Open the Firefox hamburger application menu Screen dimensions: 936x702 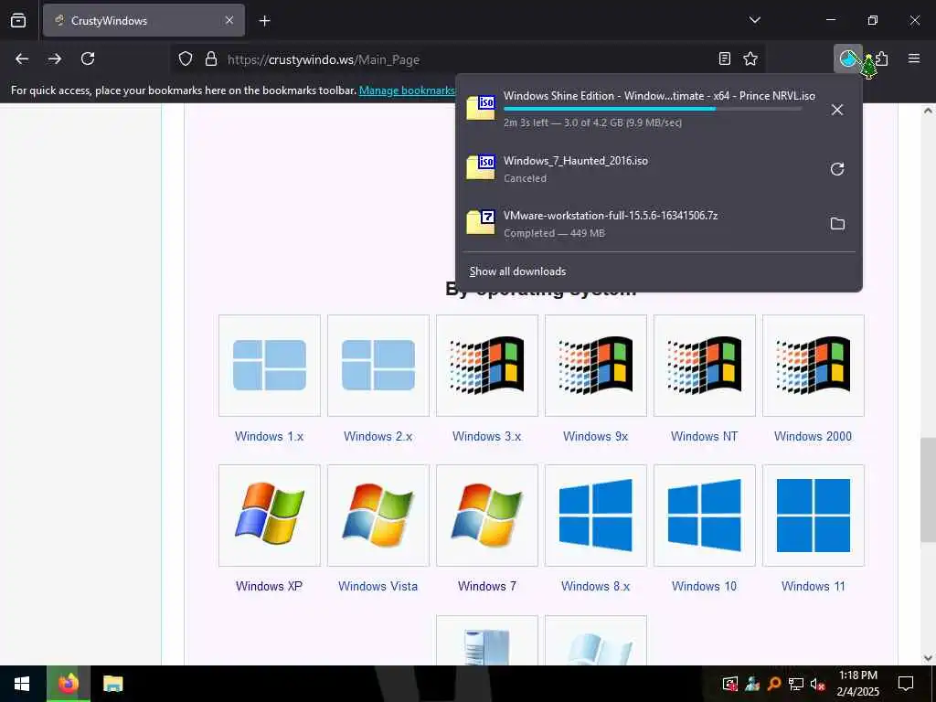click(x=914, y=58)
